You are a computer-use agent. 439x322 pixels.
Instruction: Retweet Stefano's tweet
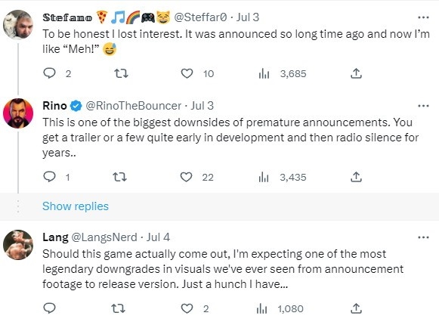tap(122, 73)
